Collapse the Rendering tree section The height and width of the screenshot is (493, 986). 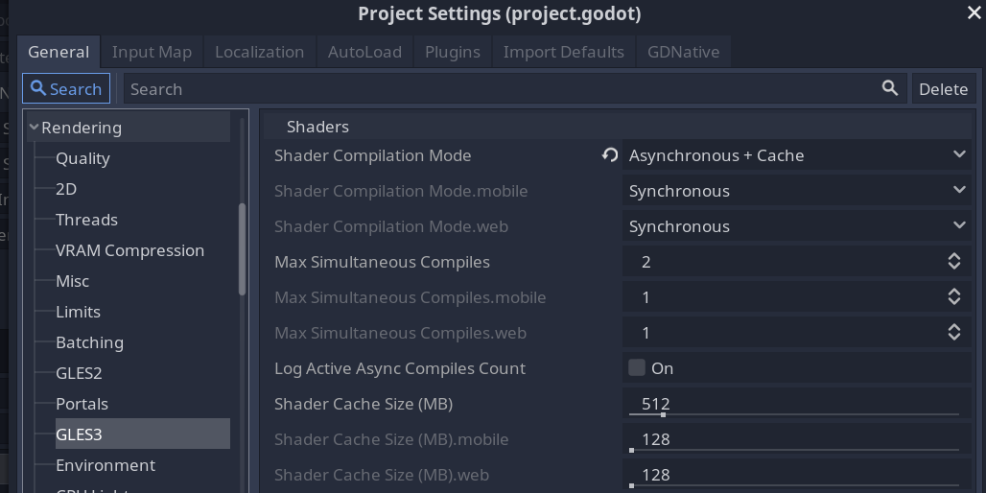coord(34,127)
